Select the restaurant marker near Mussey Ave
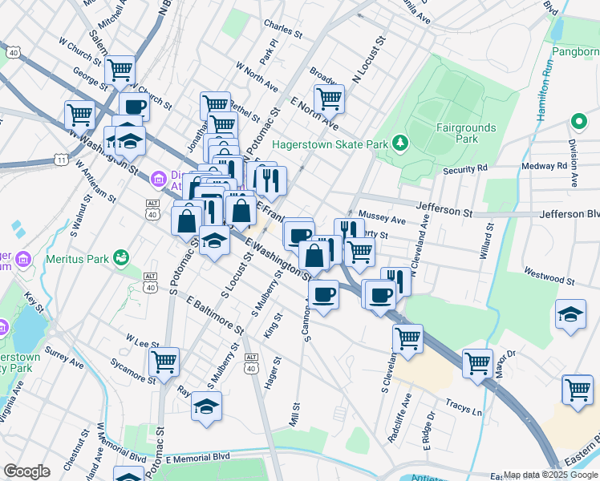Image resolution: width=600 pixels, height=481 pixels. coord(350,229)
